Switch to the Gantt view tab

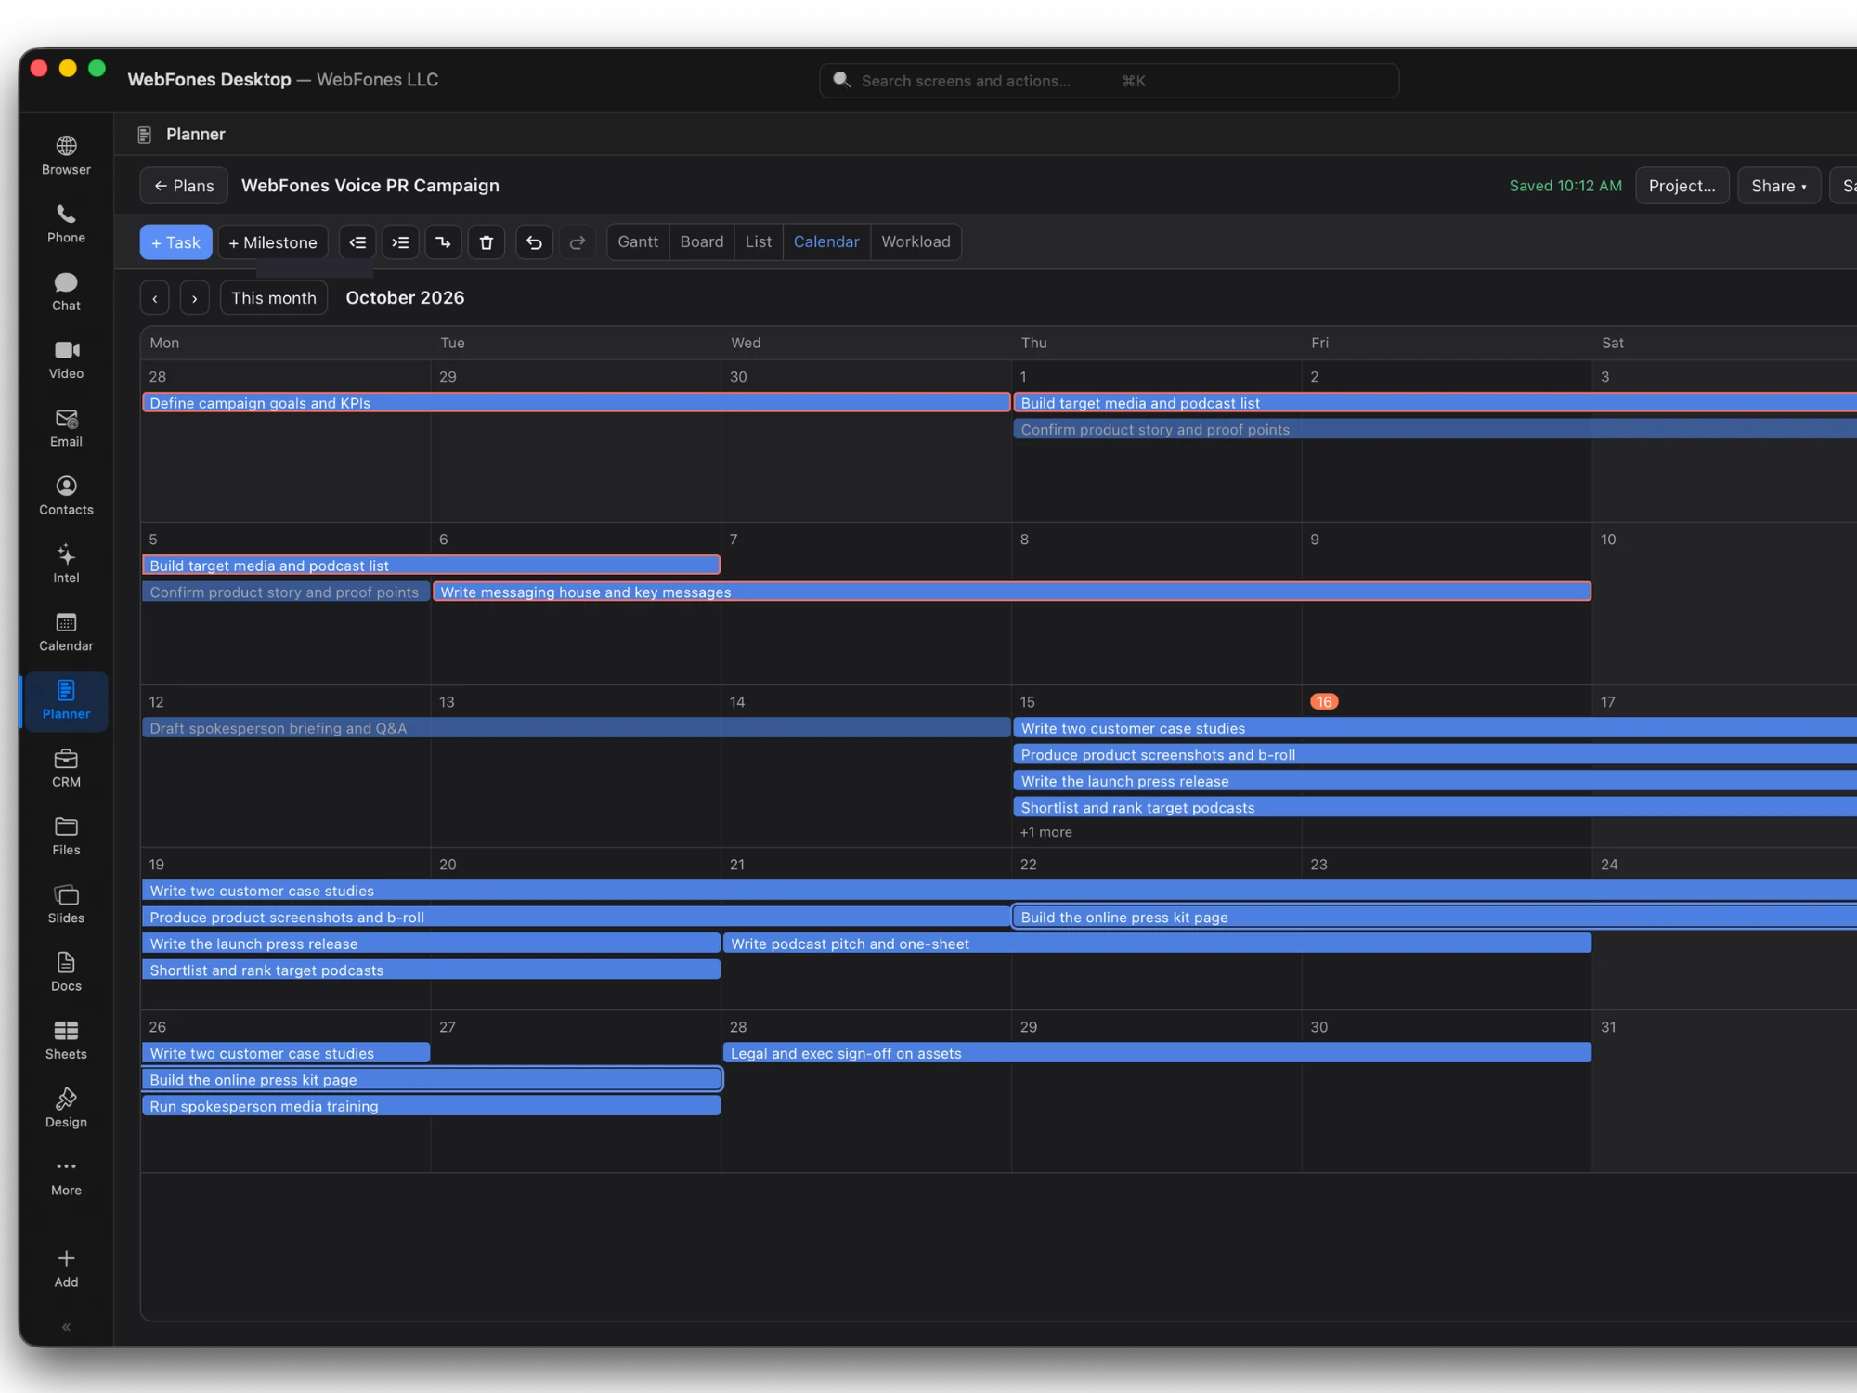[x=638, y=241]
